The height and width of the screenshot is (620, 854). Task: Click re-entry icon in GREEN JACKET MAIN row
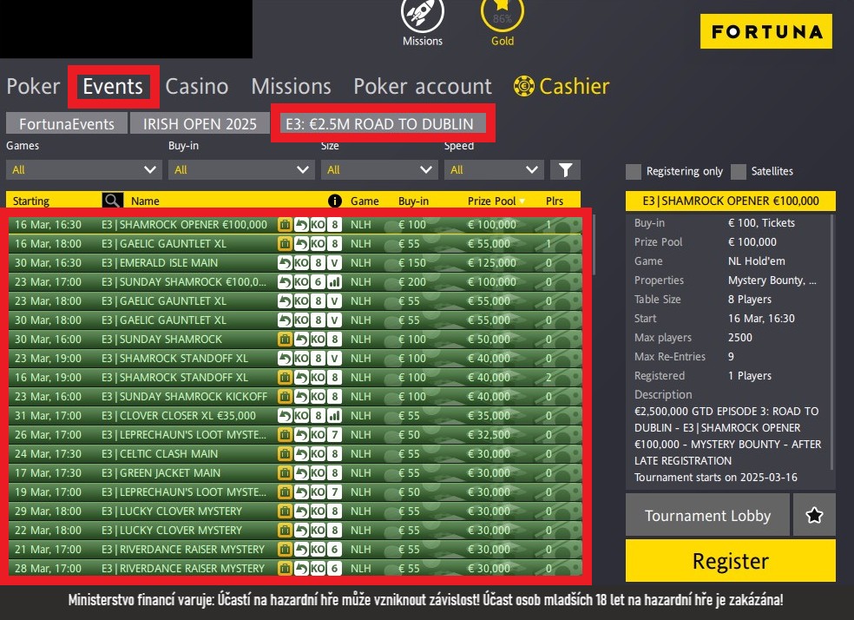click(301, 473)
